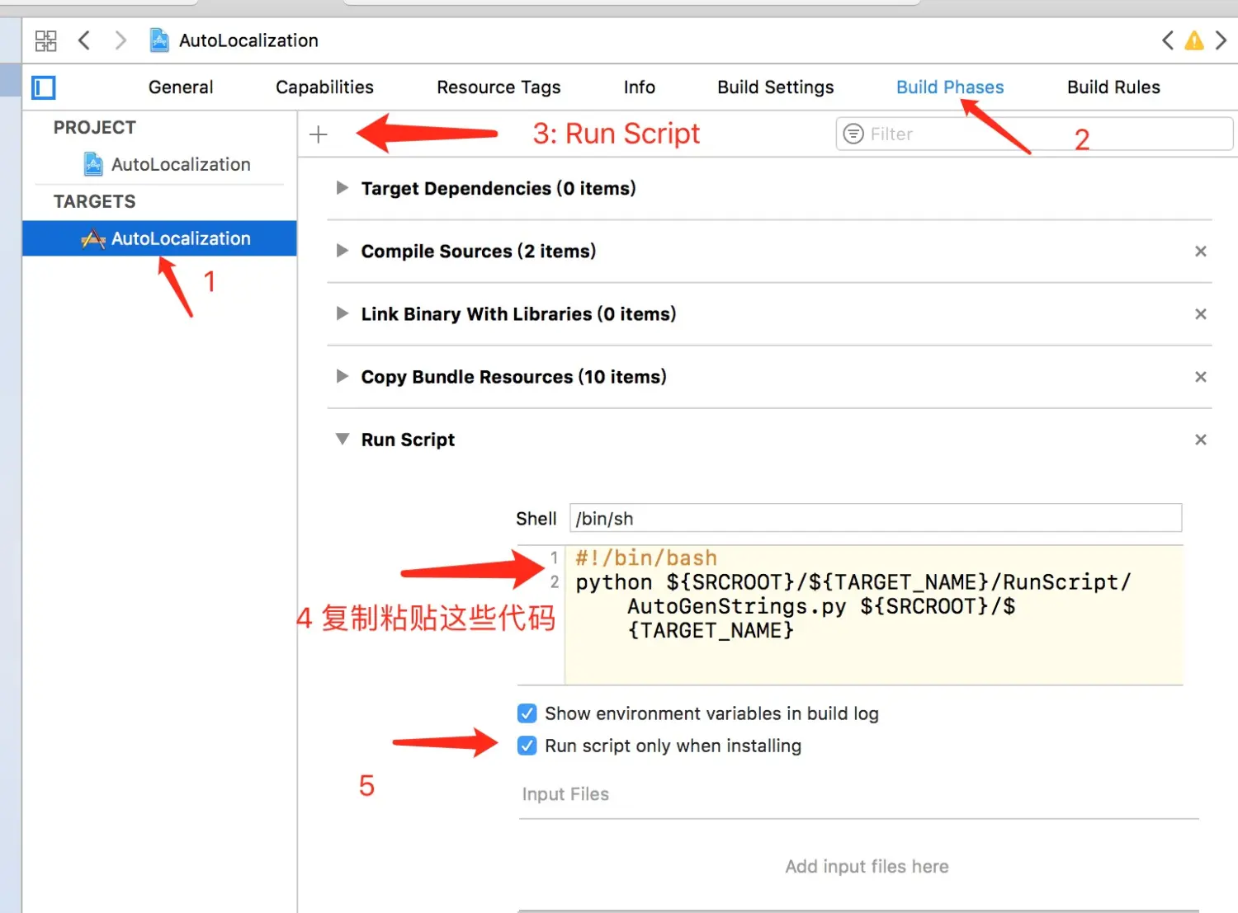This screenshot has width=1238, height=913.
Task: Switch to the General tab
Action: coord(181,87)
